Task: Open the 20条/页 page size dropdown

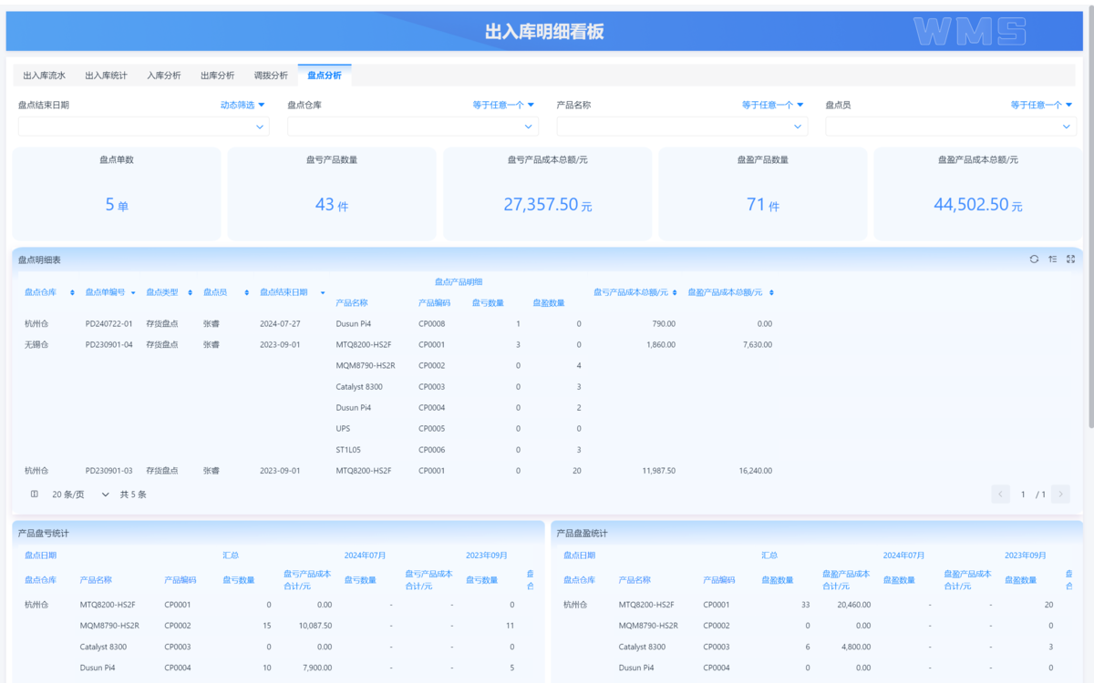Action: (x=82, y=494)
